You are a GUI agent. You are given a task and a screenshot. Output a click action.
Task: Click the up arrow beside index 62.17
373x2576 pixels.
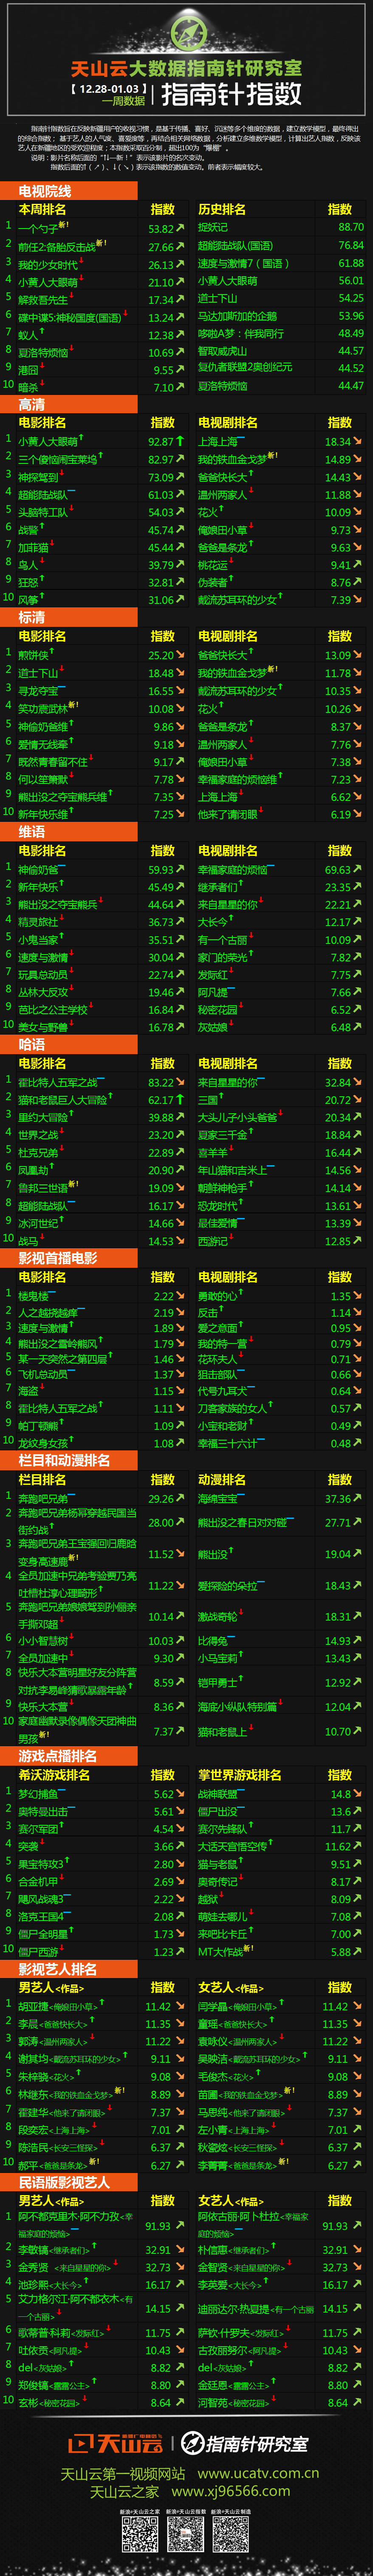tap(181, 1100)
